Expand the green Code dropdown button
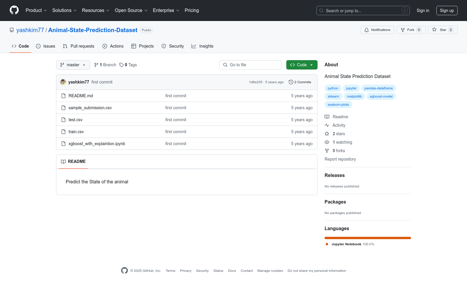The width and height of the screenshot is (467, 292). click(x=302, y=65)
